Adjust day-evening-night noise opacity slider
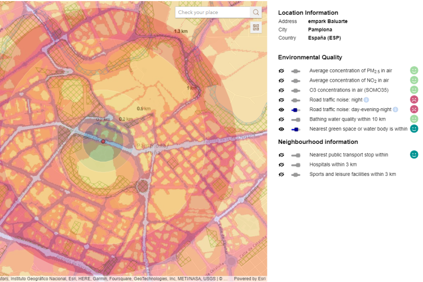This screenshot has width=423, height=282. coord(296,110)
